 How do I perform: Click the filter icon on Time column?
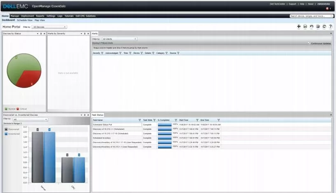(x=130, y=53)
